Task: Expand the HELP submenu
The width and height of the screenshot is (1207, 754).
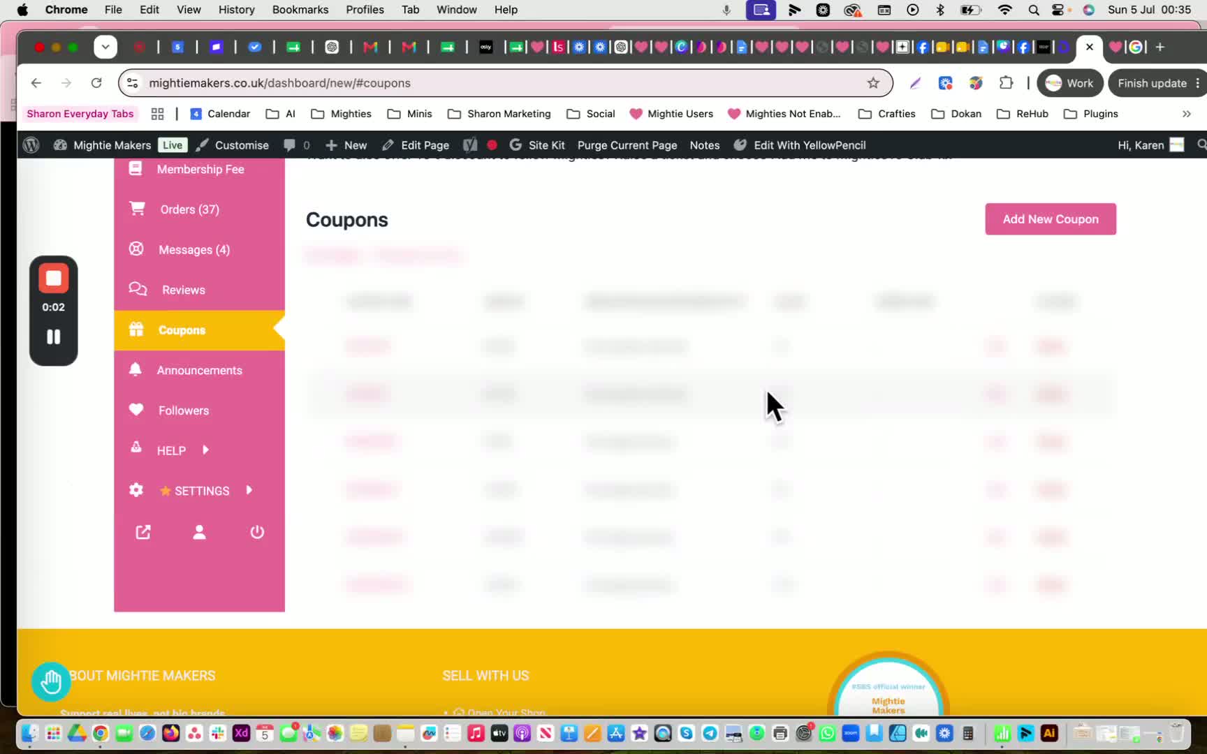Action: click(x=205, y=450)
